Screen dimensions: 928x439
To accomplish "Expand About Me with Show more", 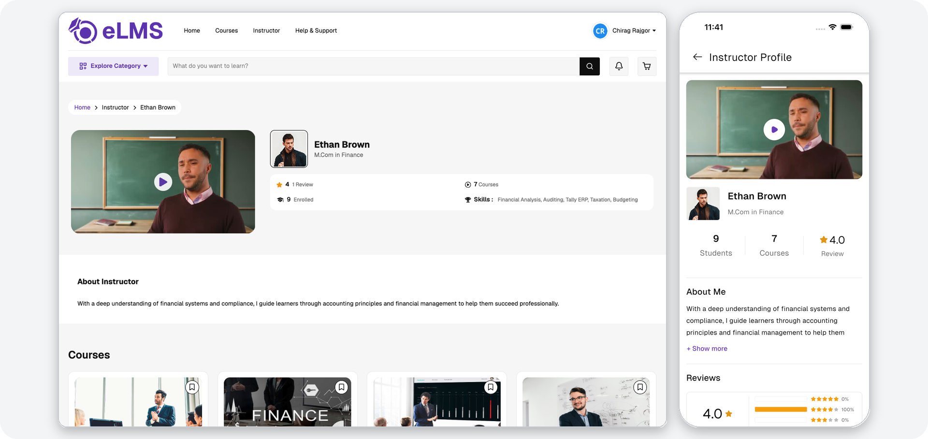I will (707, 349).
